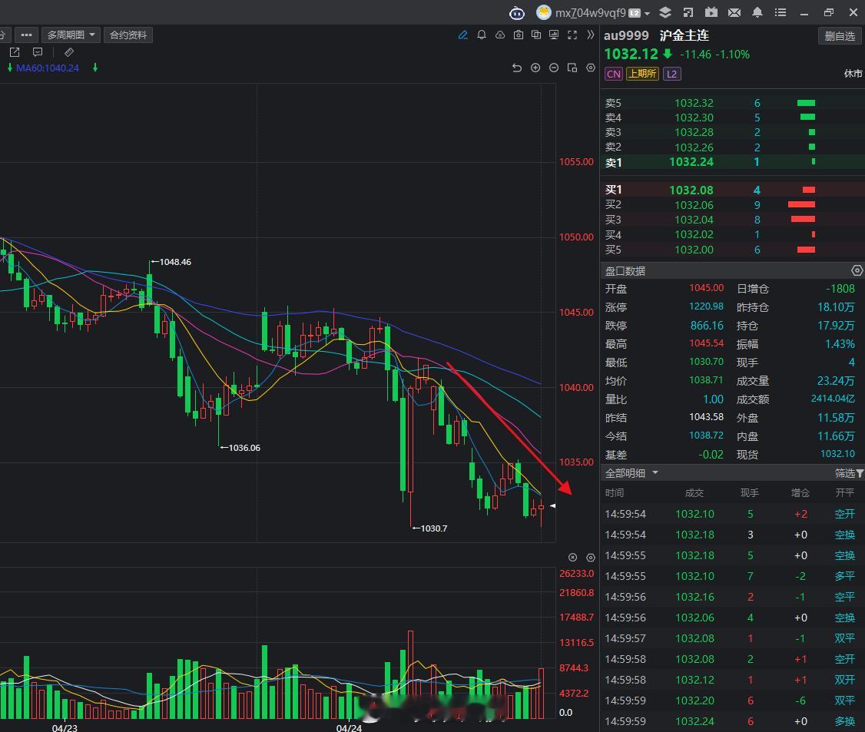865x732 pixels.
Task: Zoom out of the chart with the minus icon
Action: (554, 68)
